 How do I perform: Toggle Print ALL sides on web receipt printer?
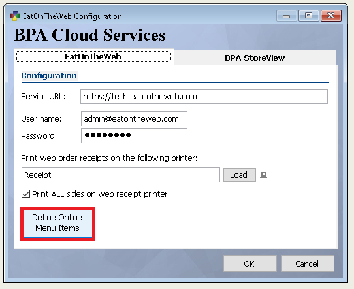point(25,194)
